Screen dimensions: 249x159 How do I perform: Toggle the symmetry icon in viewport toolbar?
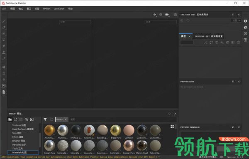coord(154,15)
